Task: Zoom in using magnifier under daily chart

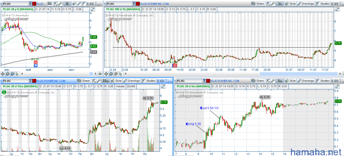Action: 8,74
